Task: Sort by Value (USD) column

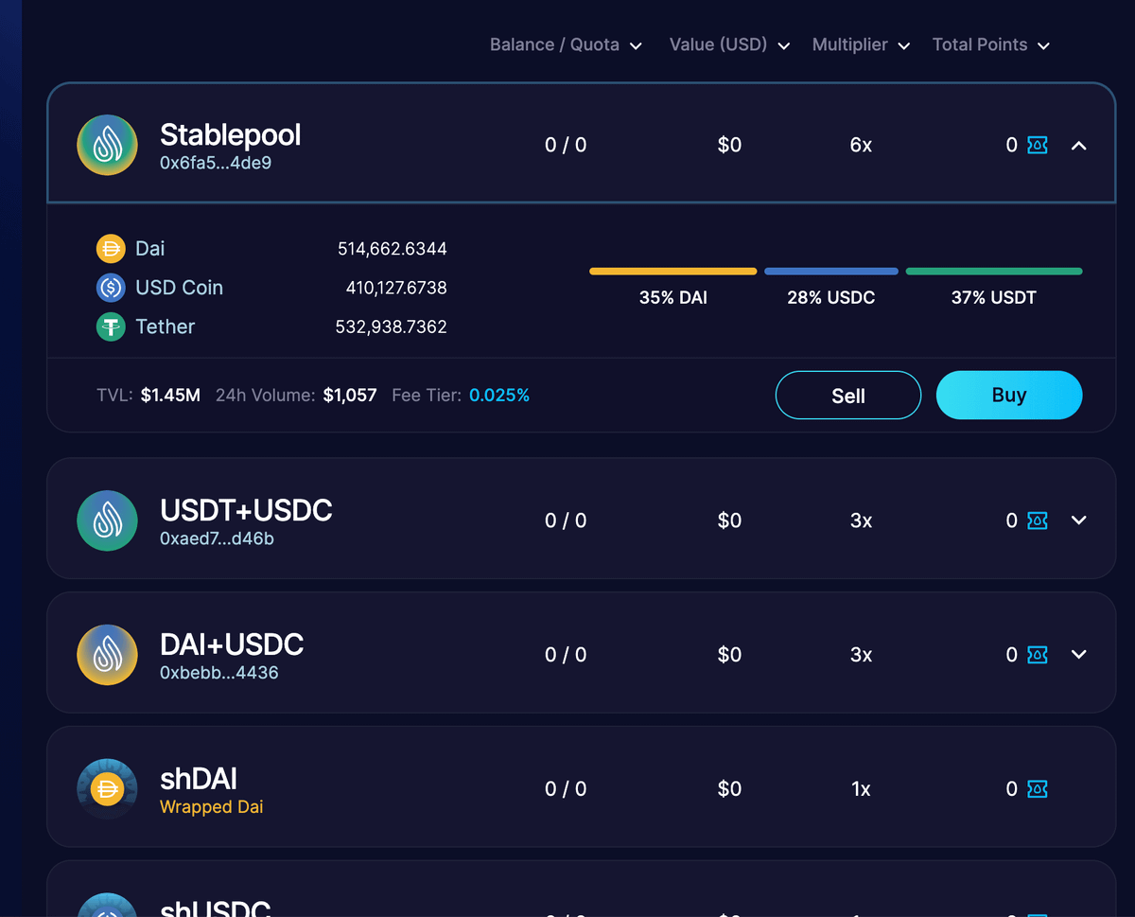Action: tap(729, 45)
